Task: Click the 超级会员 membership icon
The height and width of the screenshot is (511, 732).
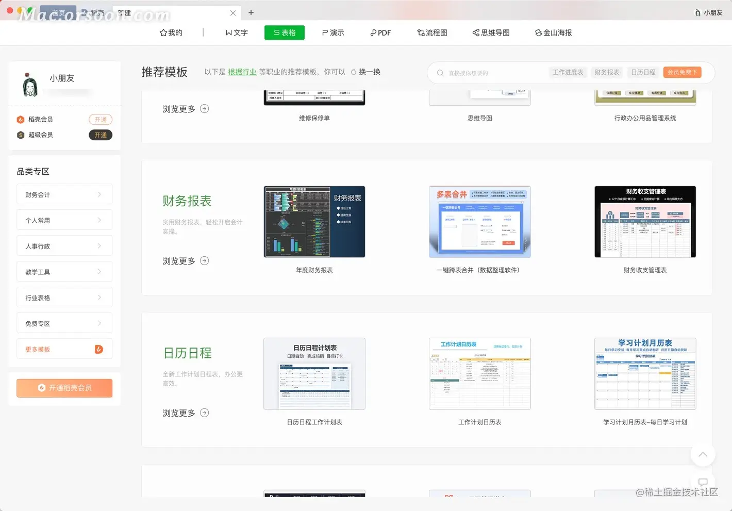Action: pyautogui.click(x=21, y=135)
